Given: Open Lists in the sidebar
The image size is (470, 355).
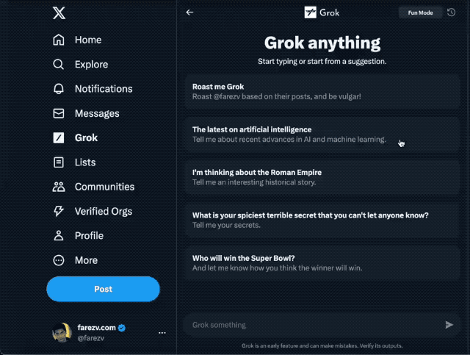Looking at the screenshot, I should [x=74, y=162].
